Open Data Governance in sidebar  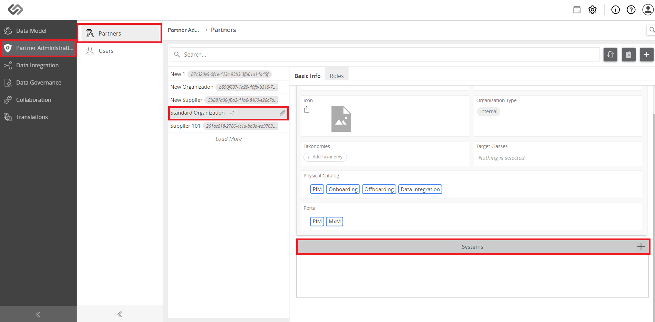click(x=38, y=82)
